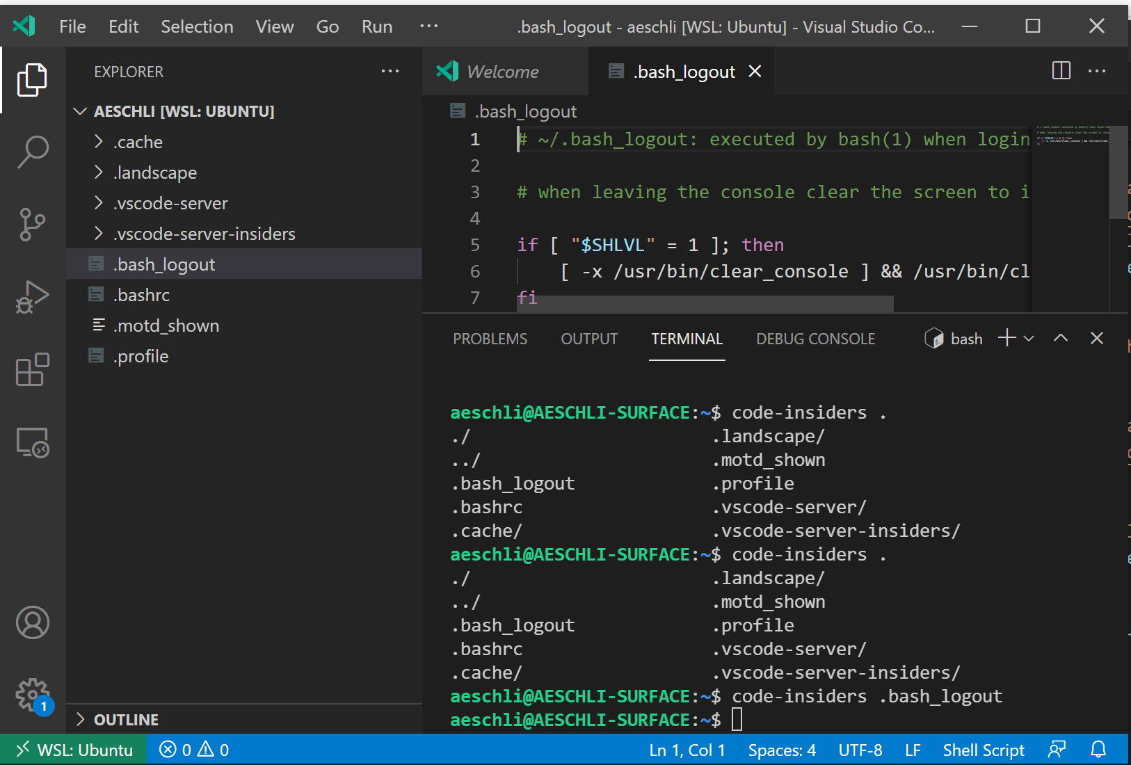Open the Source Control view
Screen dimensions: 1131x765
coord(32,224)
